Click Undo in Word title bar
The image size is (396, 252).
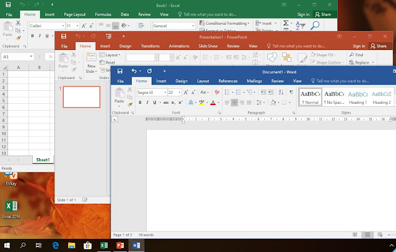(x=134, y=71)
